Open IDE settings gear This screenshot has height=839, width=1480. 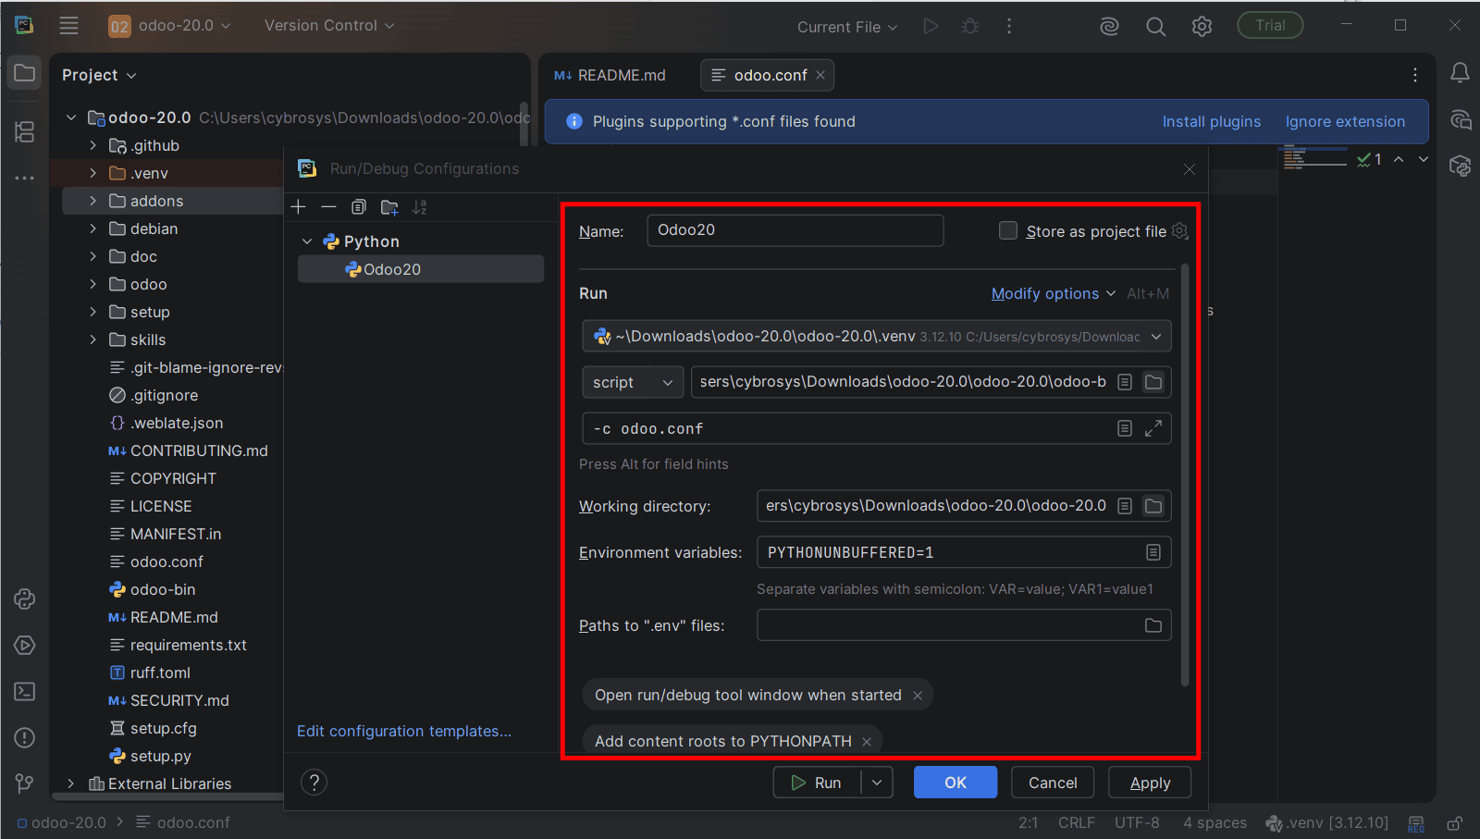[x=1202, y=27]
